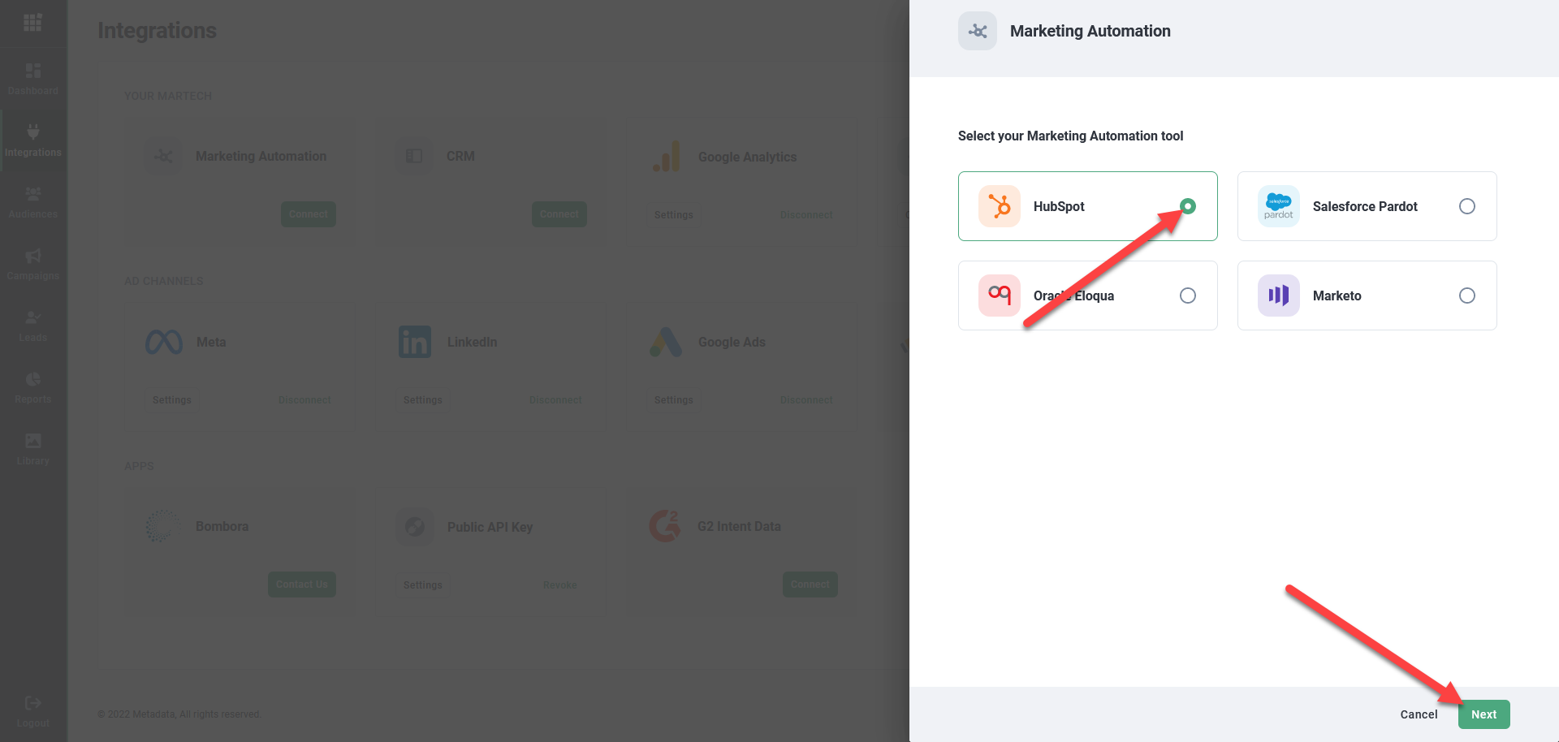Click the HubSpot logo icon
The width and height of the screenshot is (1559, 742).
999,206
